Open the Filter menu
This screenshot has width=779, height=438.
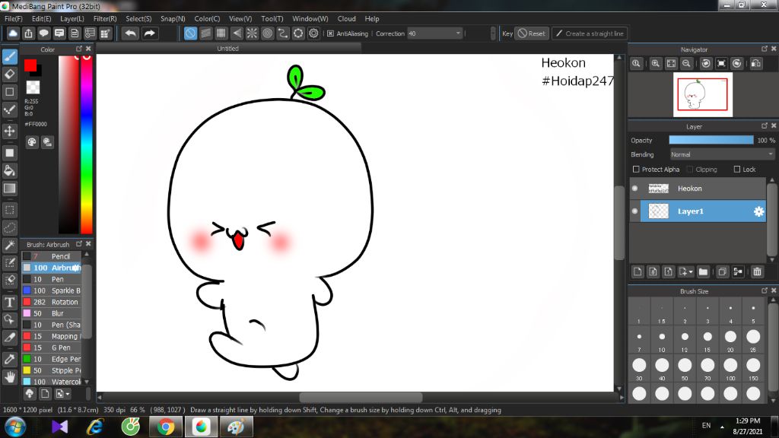tap(105, 18)
